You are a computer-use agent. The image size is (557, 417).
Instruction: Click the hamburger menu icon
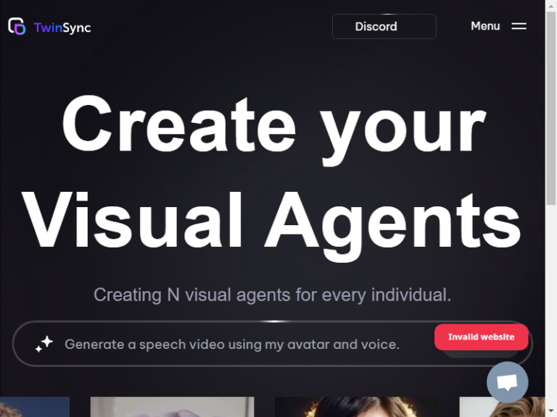(x=519, y=26)
